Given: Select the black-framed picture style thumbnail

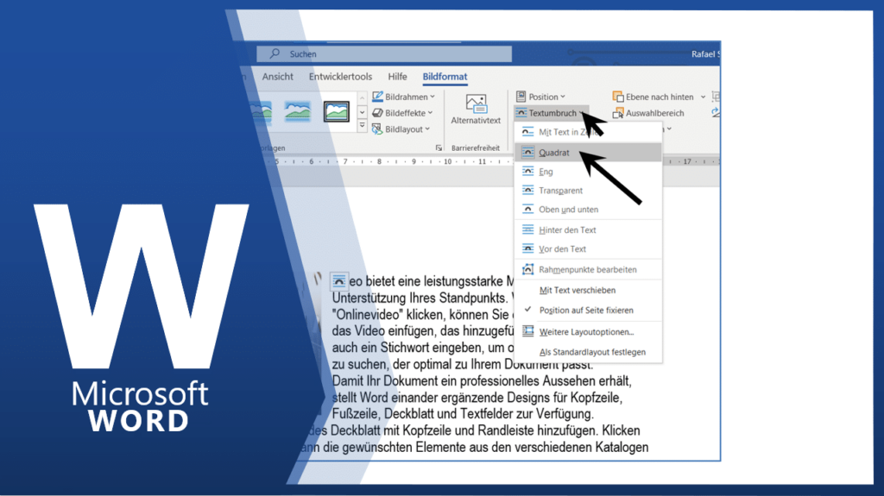Looking at the screenshot, I should (336, 111).
